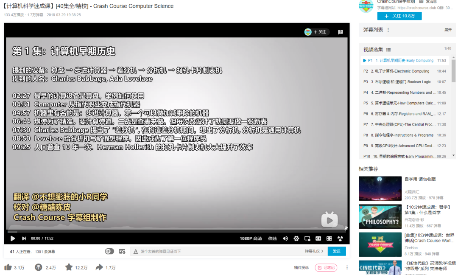Click episode list scrollbar up arrow

click(x=453, y=58)
